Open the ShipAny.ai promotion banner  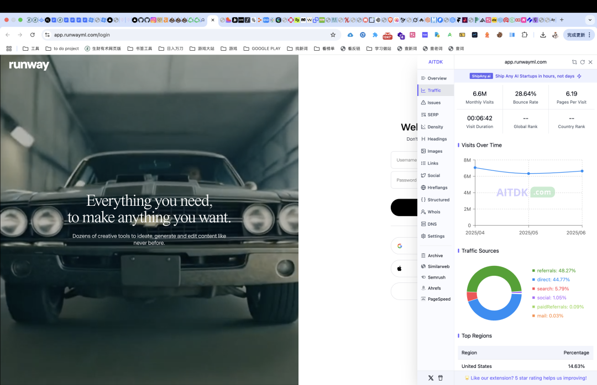coord(526,76)
